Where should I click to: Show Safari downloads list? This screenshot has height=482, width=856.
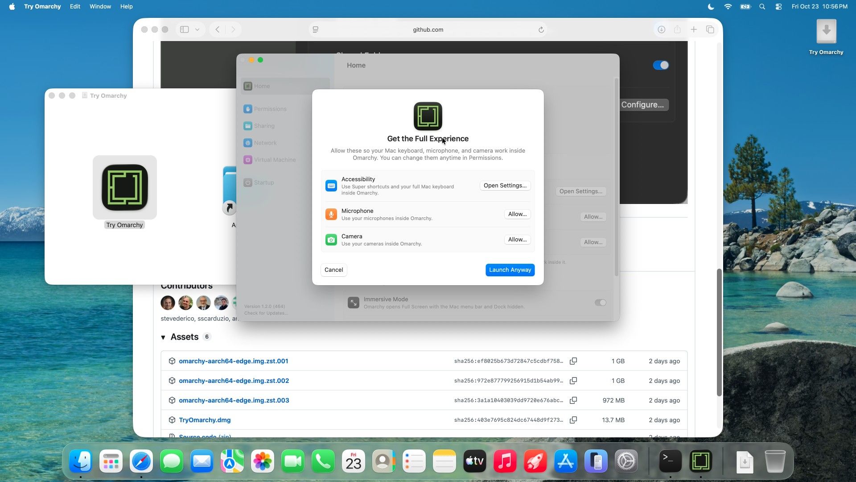(661, 29)
